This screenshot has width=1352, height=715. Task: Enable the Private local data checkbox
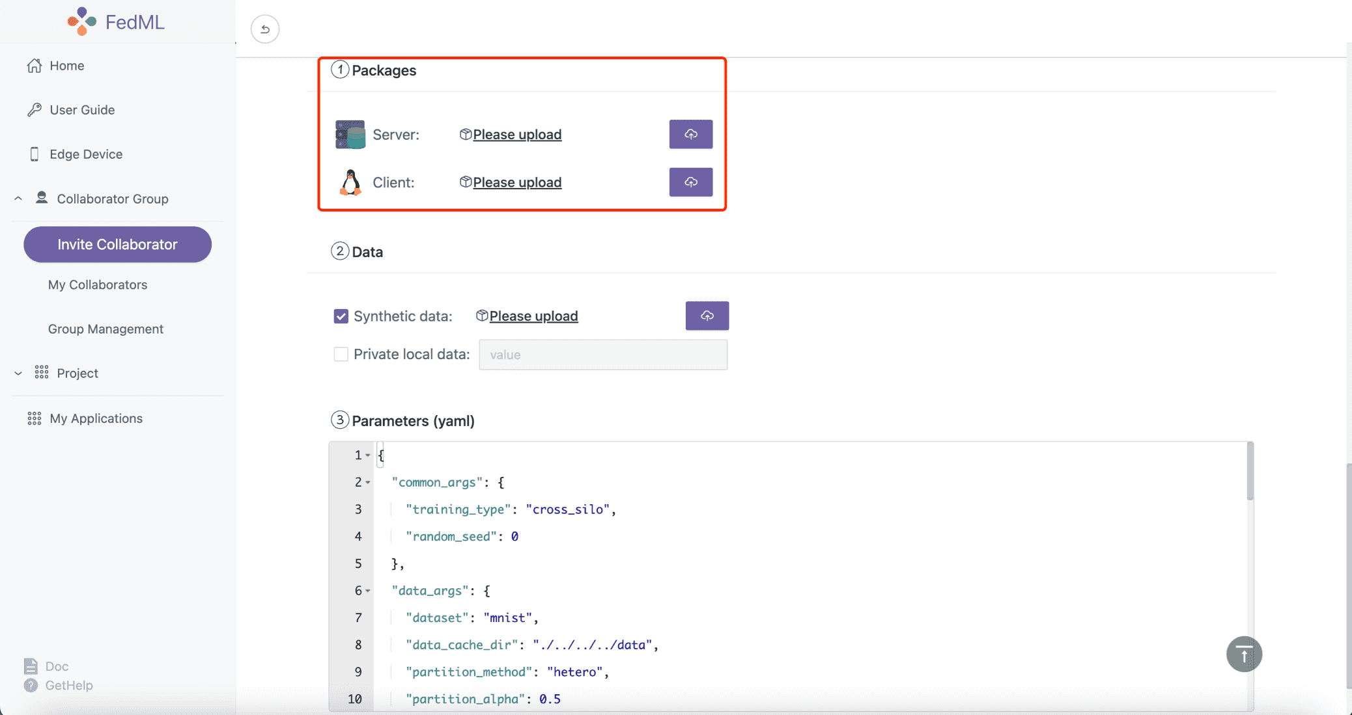(x=341, y=354)
